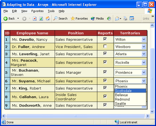Click the Local intranet zone icon

pos(117,122)
